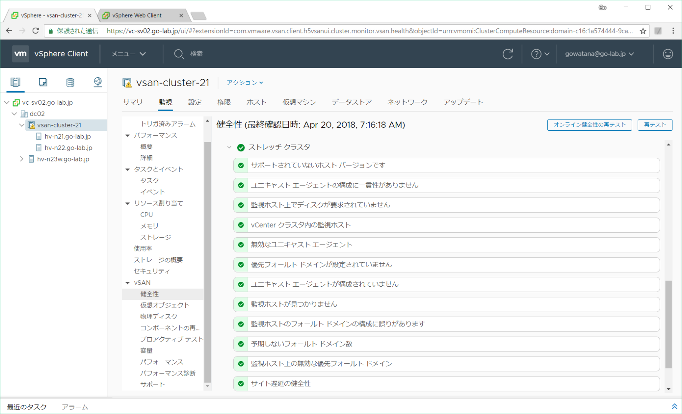
Task: Click the vCenter icon for vc-sv02.go-lab.jp
Action: 16,103
